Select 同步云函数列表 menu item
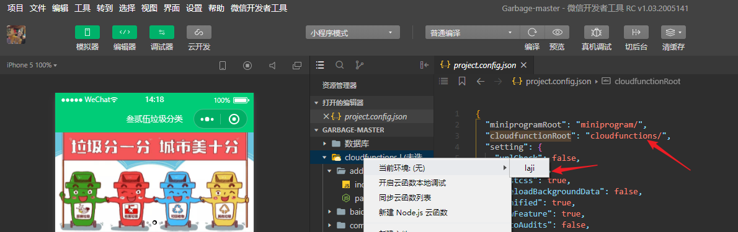738x232 pixels. click(437, 198)
